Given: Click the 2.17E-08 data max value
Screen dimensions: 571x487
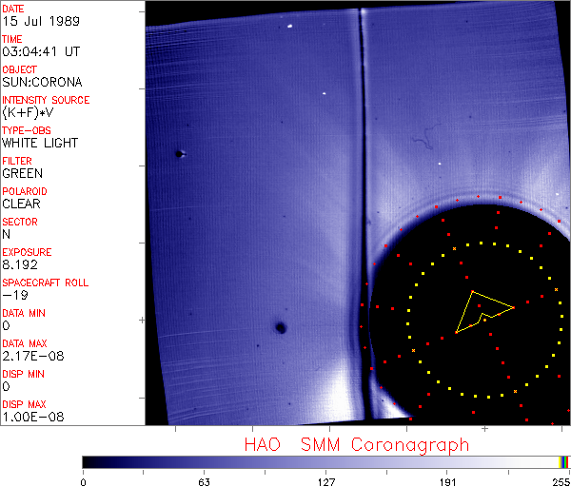Looking at the screenshot, I should point(30,357).
